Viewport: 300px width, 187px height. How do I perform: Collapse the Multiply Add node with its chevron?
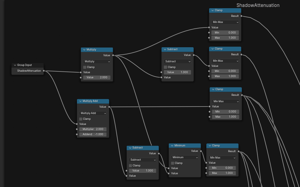tap(80, 101)
